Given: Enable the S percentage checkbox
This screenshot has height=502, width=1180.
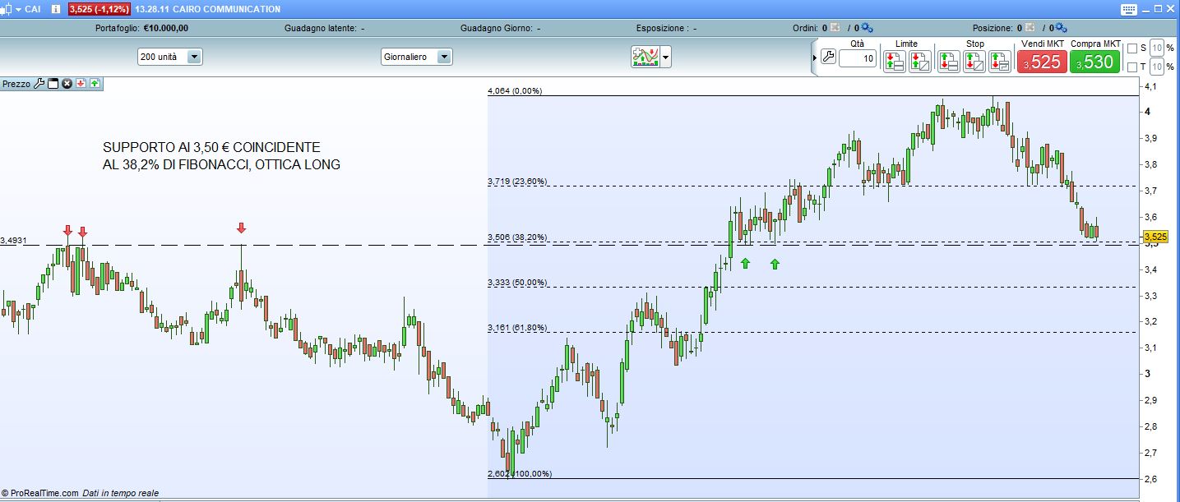Looking at the screenshot, I should click(1132, 48).
